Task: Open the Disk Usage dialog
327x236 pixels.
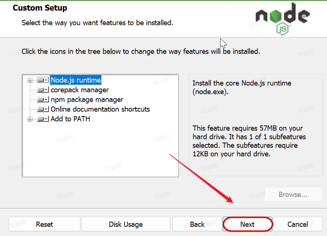Action: click(126, 224)
